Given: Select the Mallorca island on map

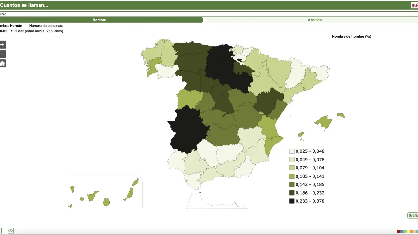Looking at the screenshot, I should pos(323,122).
